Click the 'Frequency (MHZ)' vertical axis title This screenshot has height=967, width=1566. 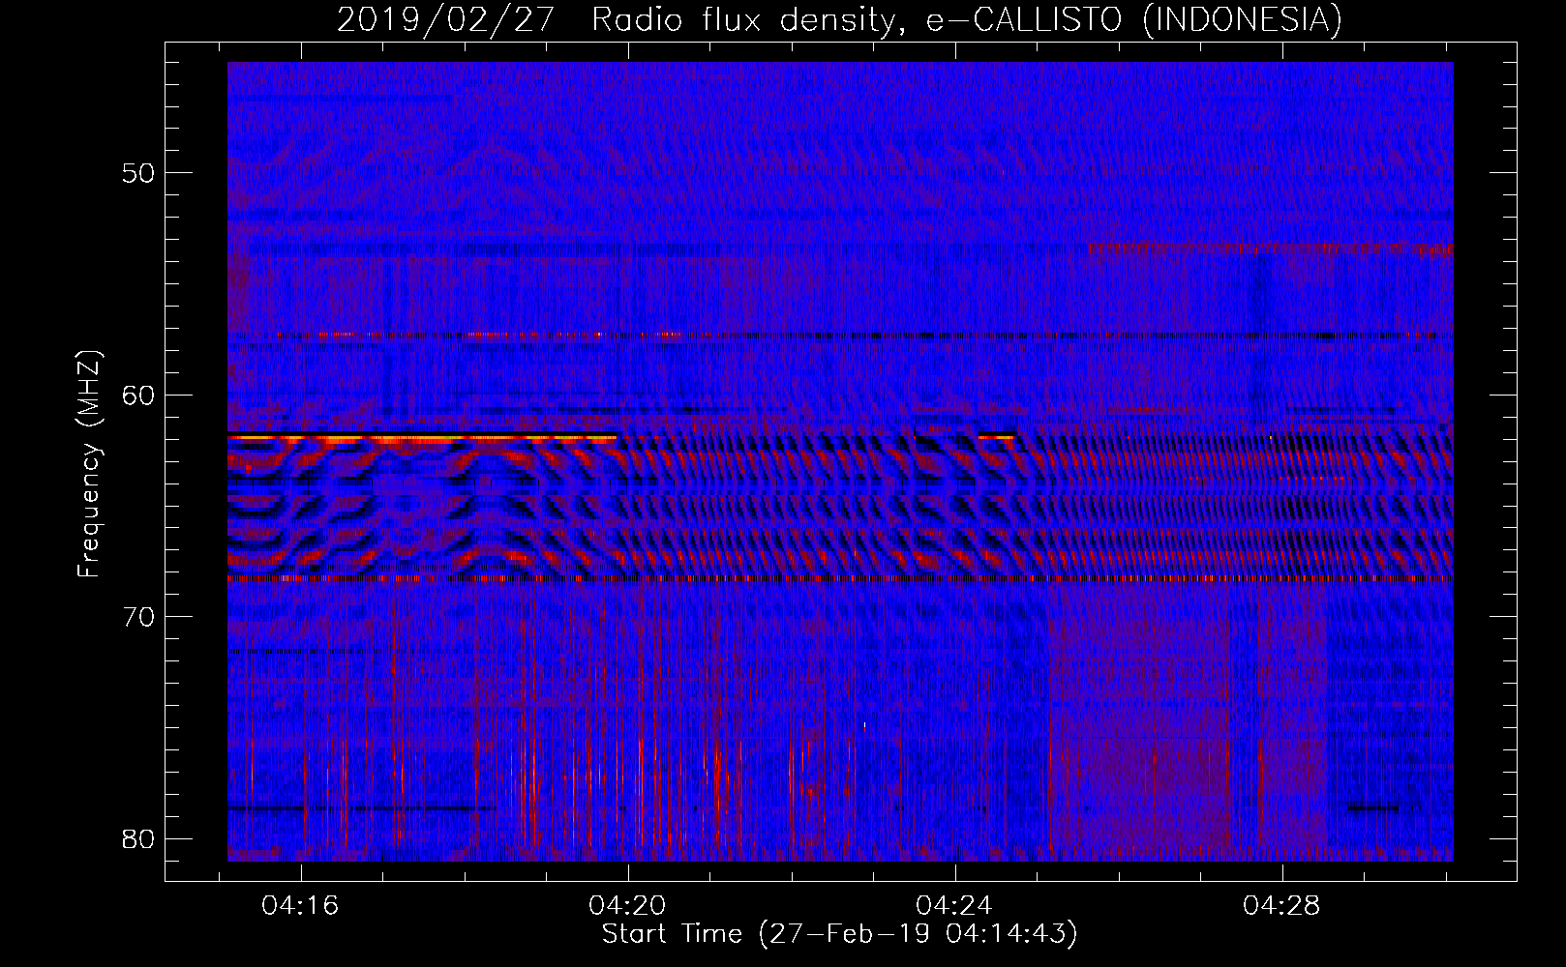click(89, 463)
